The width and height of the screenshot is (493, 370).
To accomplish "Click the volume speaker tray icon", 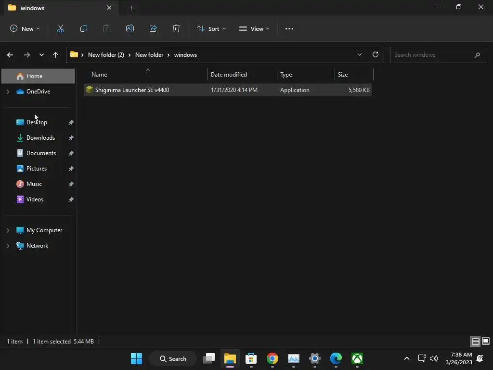I will pos(434,358).
